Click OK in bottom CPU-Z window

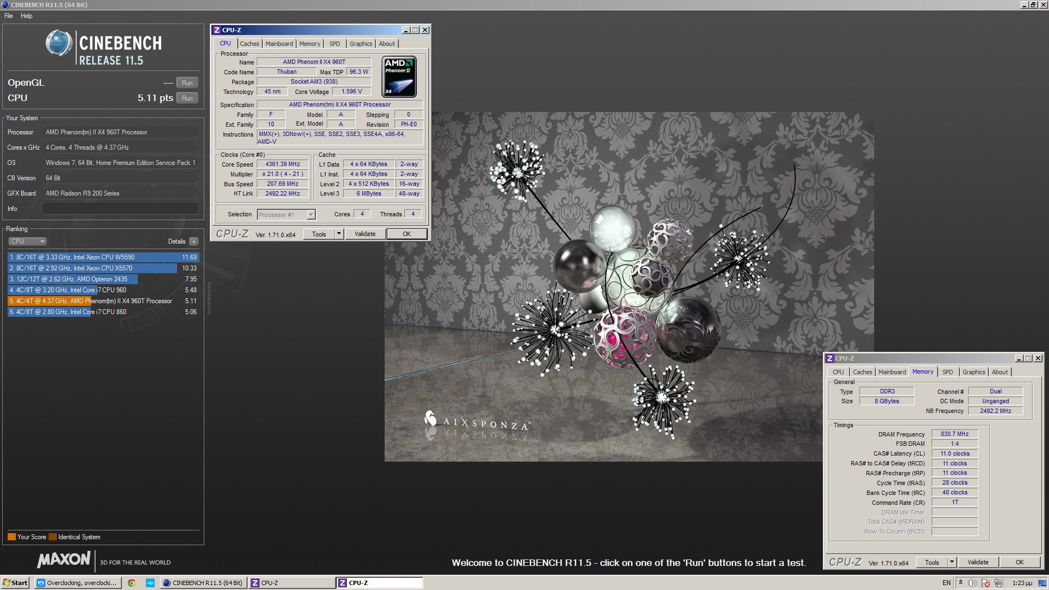click(x=1019, y=563)
